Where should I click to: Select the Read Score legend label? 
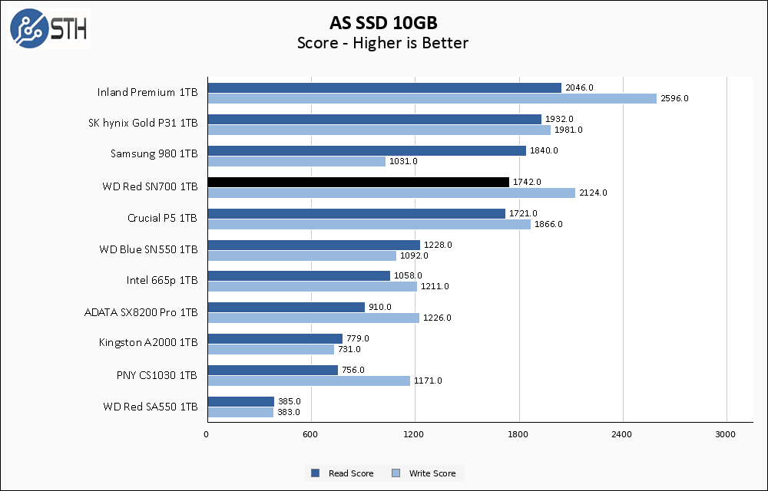(x=351, y=473)
